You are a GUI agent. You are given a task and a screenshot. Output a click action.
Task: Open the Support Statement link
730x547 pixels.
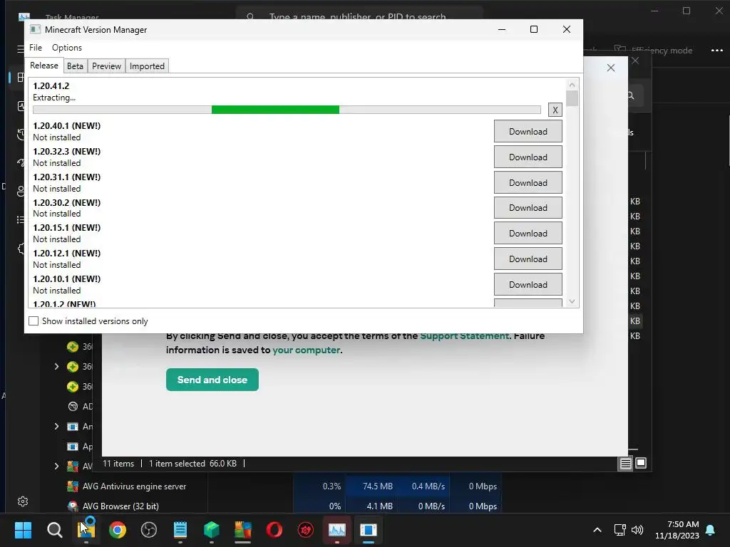coord(464,336)
